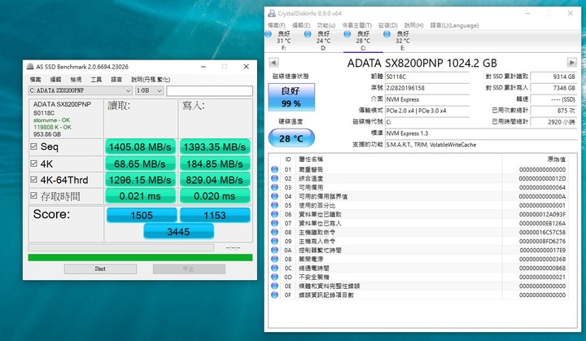Screen dimensions: 586x341
Task: Click the read score 1505
Action: 142,215
